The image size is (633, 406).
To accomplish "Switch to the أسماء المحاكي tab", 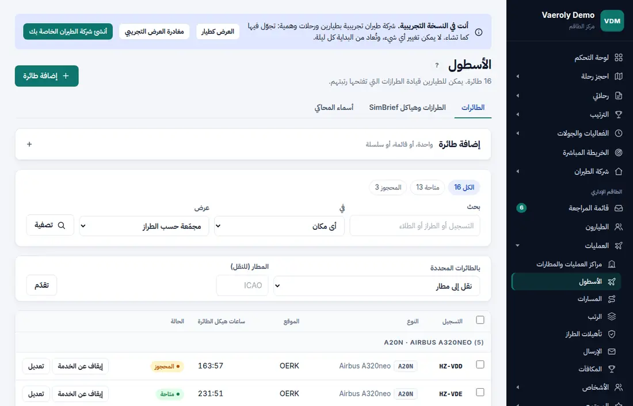I will coord(334,108).
